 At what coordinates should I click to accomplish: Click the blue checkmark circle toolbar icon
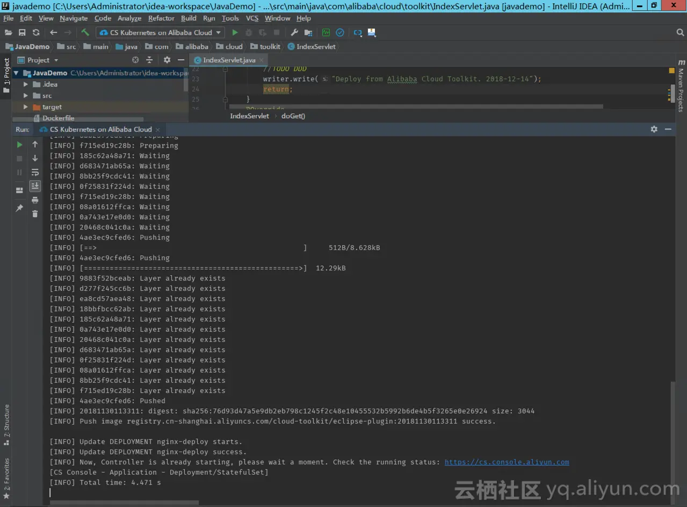340,33
